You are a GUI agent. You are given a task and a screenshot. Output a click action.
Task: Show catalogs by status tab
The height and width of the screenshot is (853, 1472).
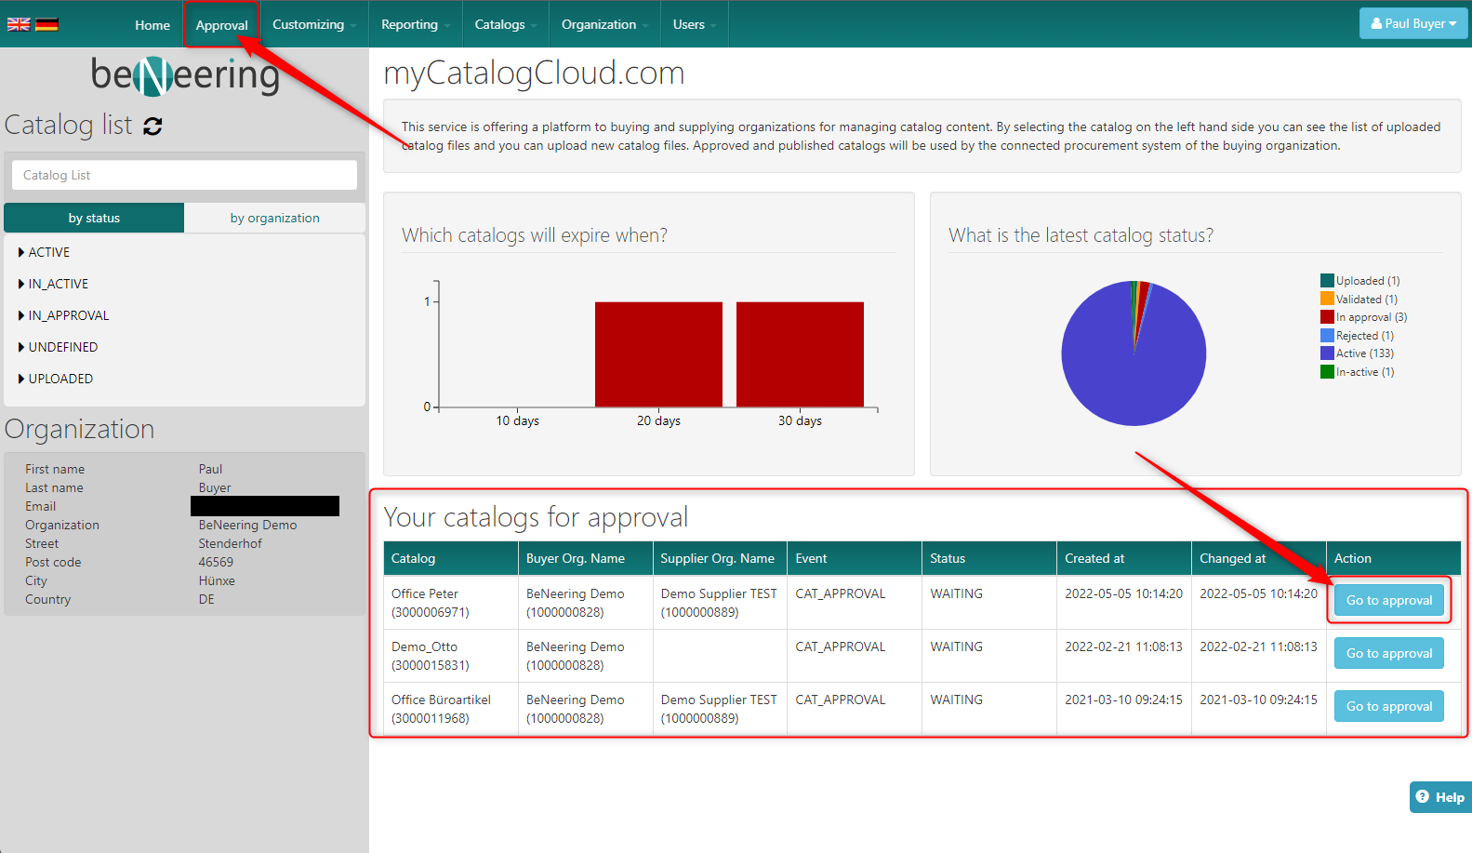[x=94, y=218]
